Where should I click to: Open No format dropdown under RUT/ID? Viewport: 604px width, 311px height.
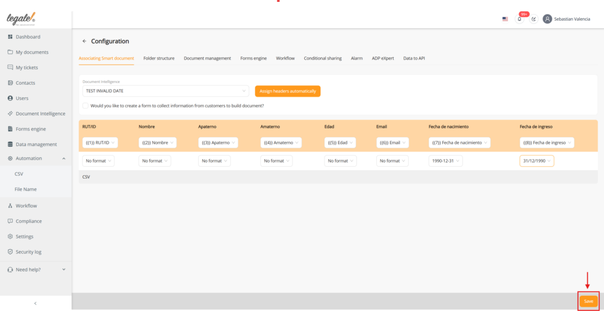[99, 161]
